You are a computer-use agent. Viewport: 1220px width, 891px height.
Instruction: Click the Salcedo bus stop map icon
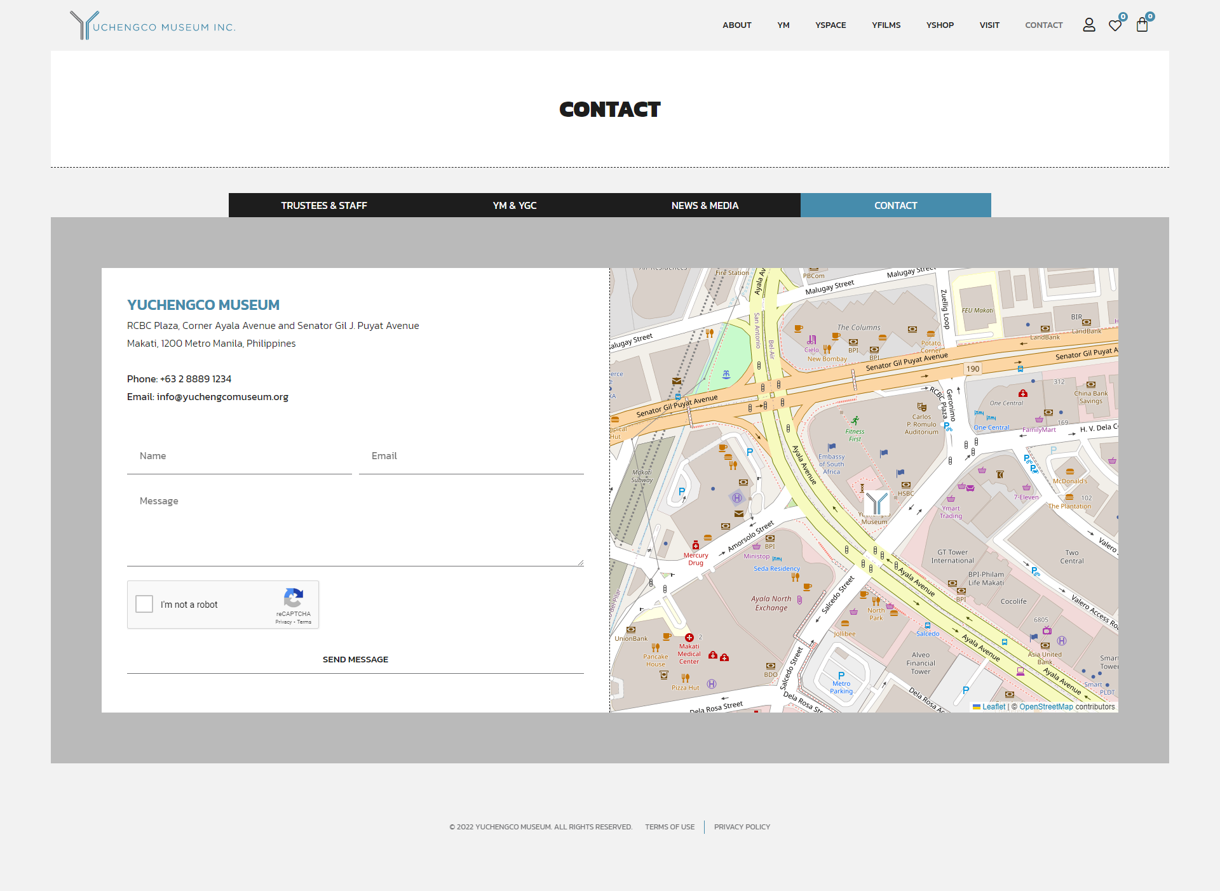928,626
